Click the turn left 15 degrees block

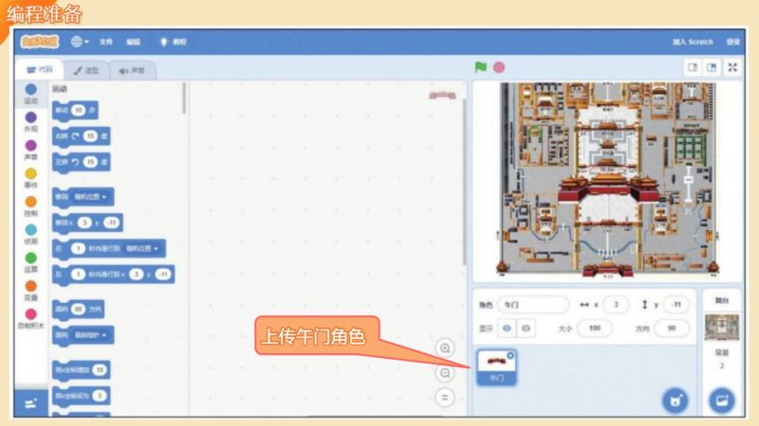tap(82, 162)
